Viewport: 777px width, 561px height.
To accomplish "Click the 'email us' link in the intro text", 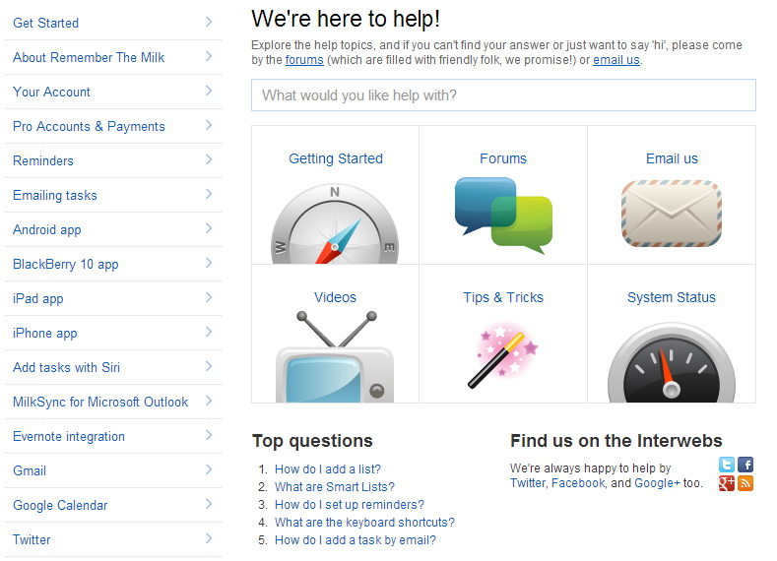I will [x=616, y=60].
